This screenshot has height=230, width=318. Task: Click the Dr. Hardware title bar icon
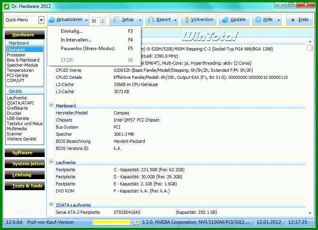pos(6,6)
